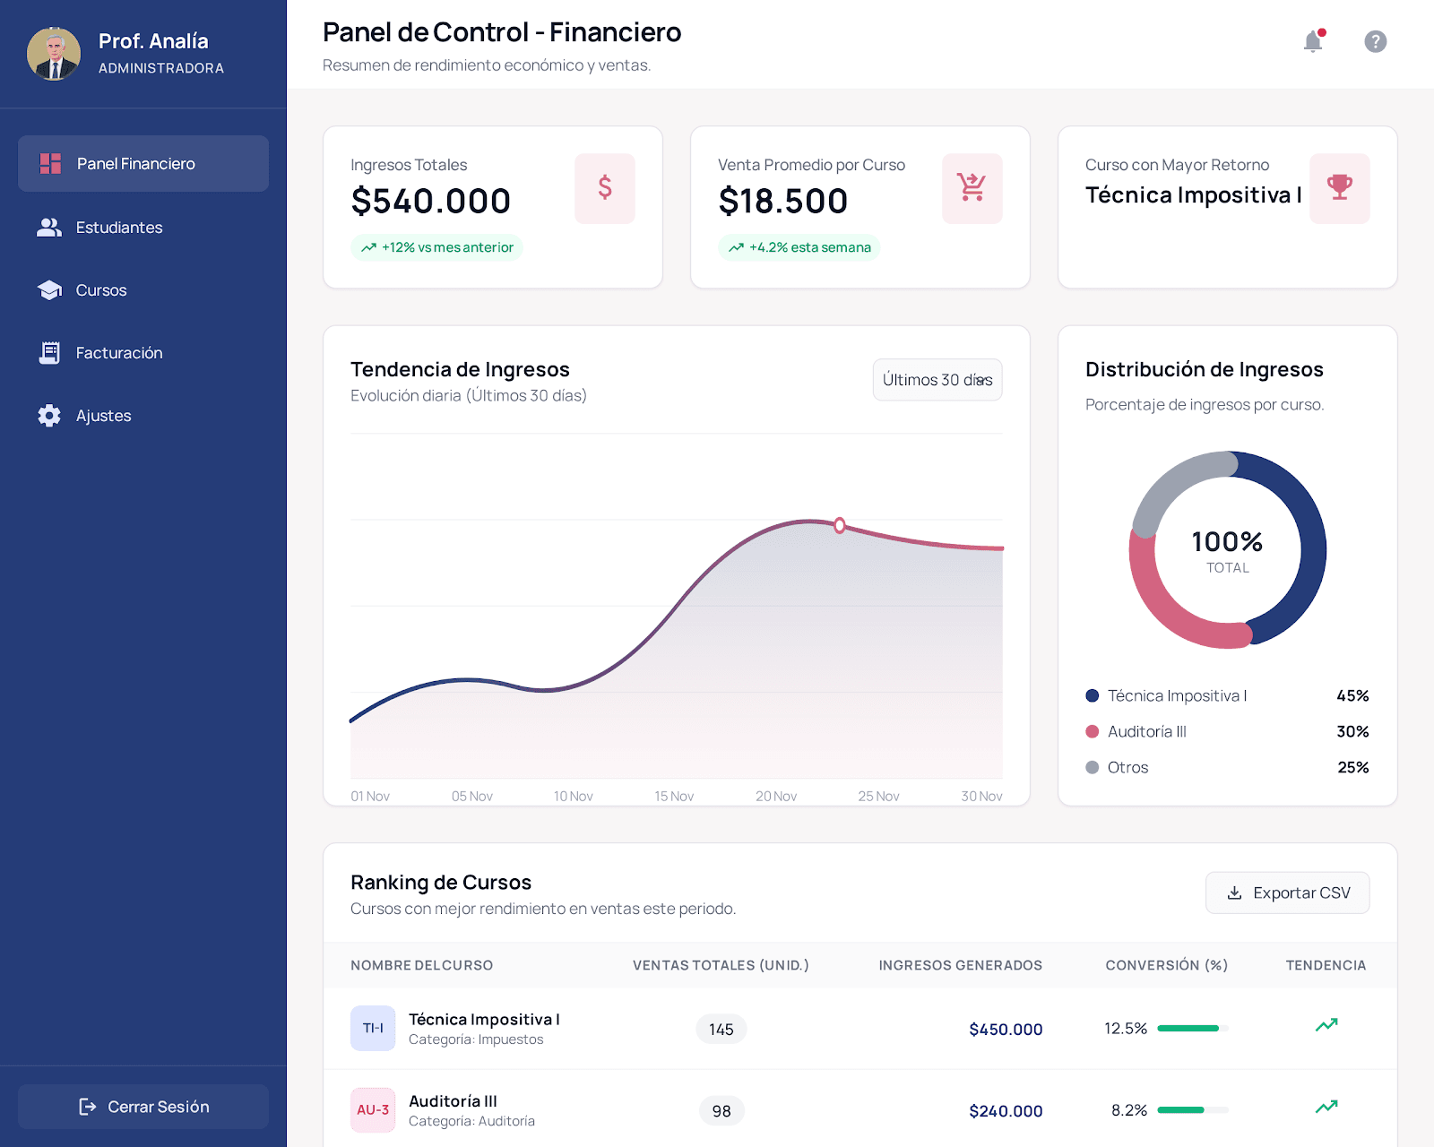Image resolution: width=1434 pixels, height=1147 pixels.
Task: Click the $240.000 income value
Action: point(1006,1111)
